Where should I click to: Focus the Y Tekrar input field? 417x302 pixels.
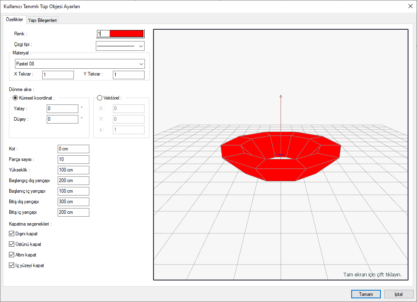(128, 75)
